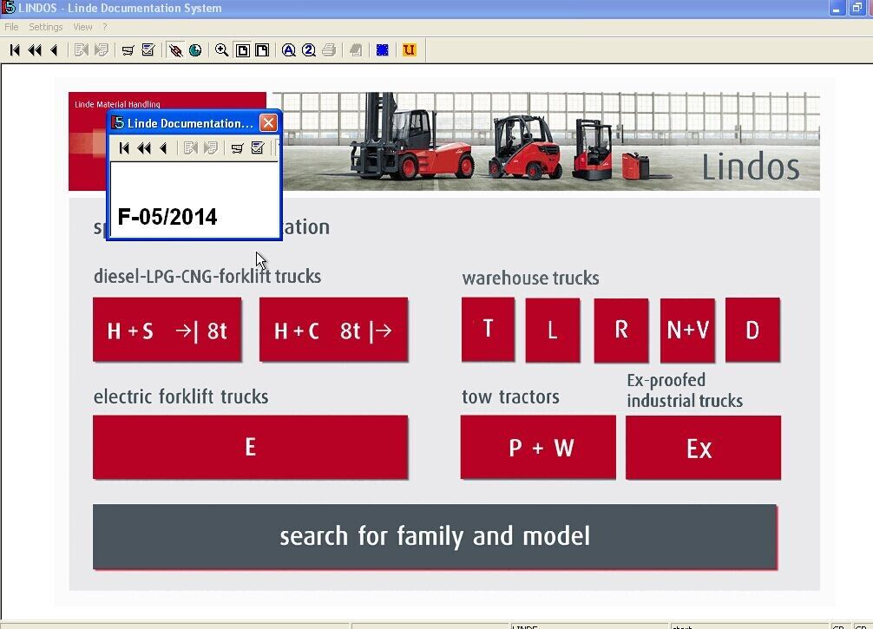
Task: Click the shopping cart icon in main toolbar
Action: pyautogui.click(x=128, y=50)
